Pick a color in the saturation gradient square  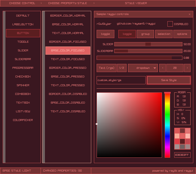pyautogui.click(x=129, y=125)
